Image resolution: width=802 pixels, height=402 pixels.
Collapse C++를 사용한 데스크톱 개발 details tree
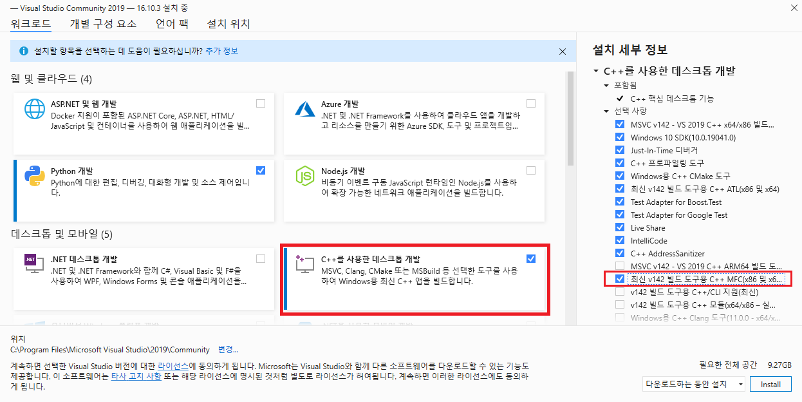596,71
